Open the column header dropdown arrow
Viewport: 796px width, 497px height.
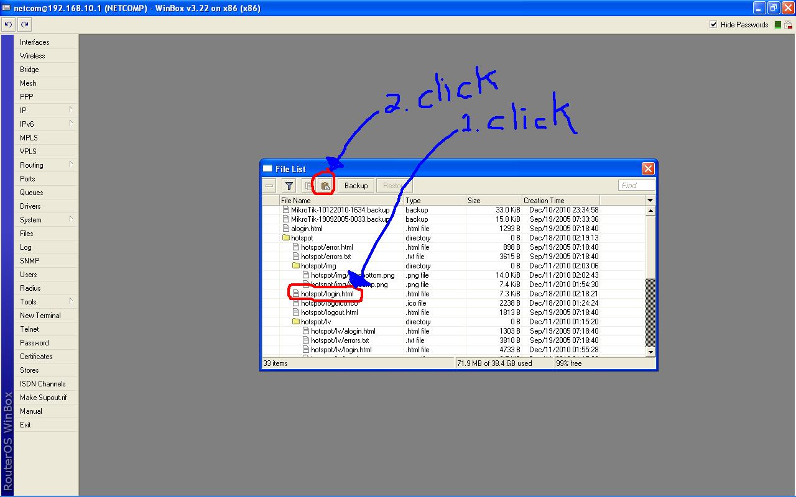click(x=649, y=200)
